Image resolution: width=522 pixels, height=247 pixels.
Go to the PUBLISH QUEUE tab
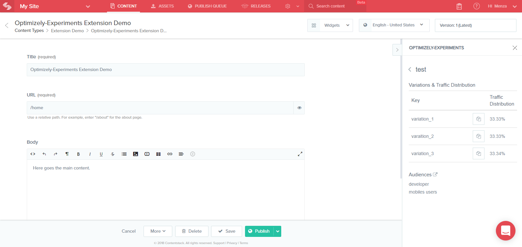point(207,6)
